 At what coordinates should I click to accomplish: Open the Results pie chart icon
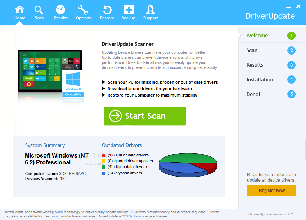(x=60, y=10)
